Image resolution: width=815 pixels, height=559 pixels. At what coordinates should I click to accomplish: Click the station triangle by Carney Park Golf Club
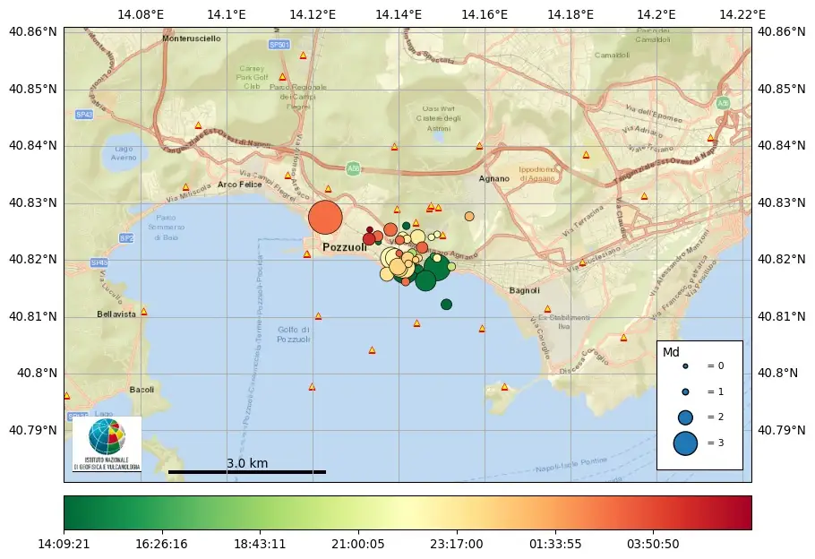coord(283,77)
